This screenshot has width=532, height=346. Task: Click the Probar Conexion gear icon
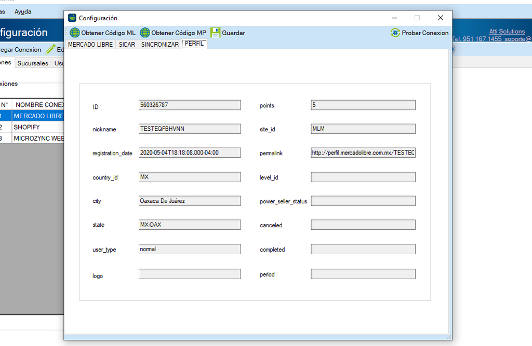pyautogui.click(x=395, y=33)
